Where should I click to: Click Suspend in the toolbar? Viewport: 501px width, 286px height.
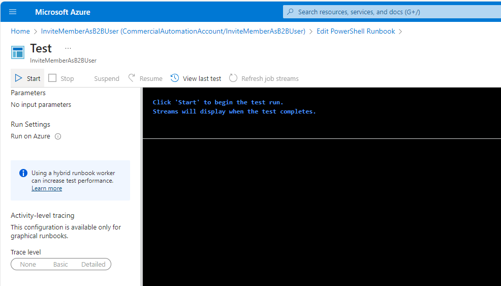pyautogui.click(x=106, y=79)
